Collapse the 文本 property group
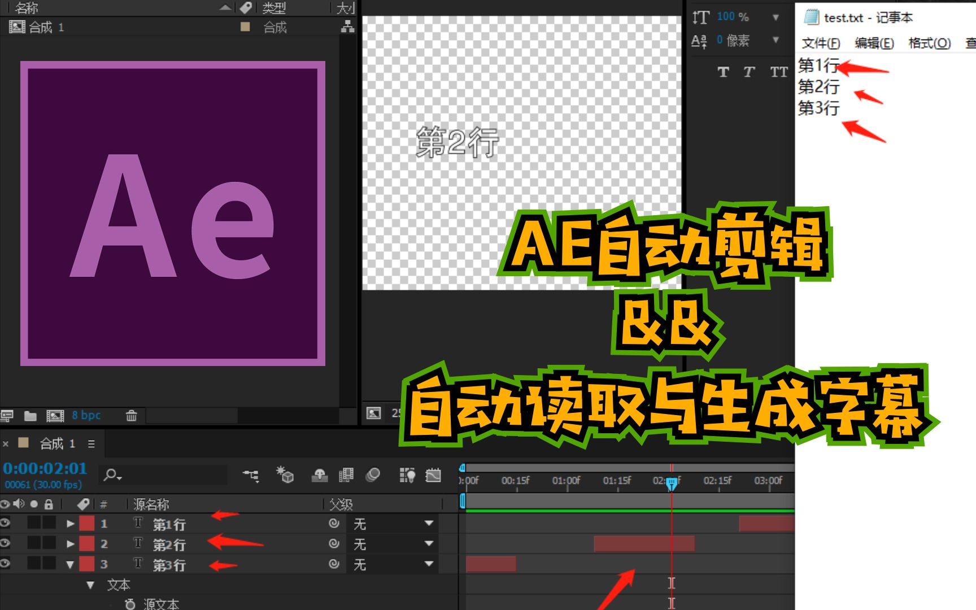This screenshot has height=610, width=976. coord(90,585)
